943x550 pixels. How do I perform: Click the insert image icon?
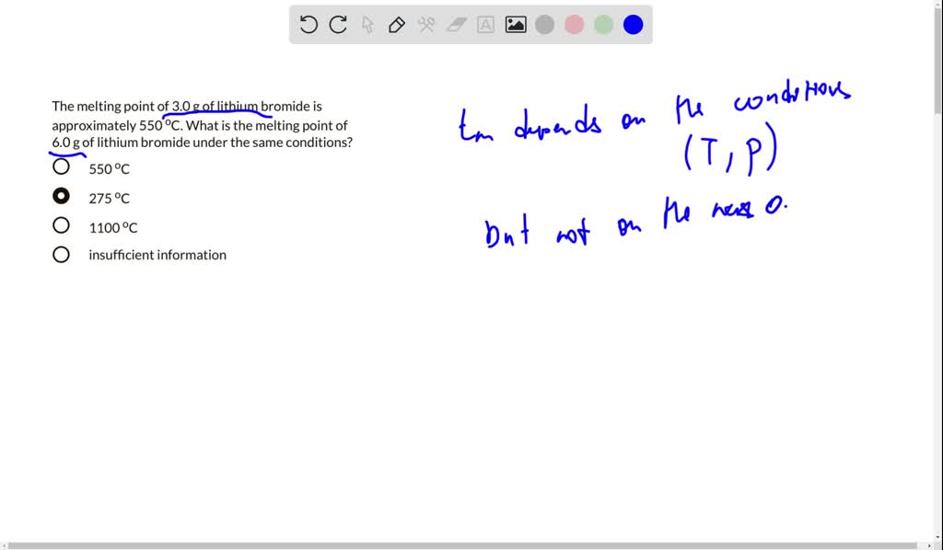(x=516, y=25)
